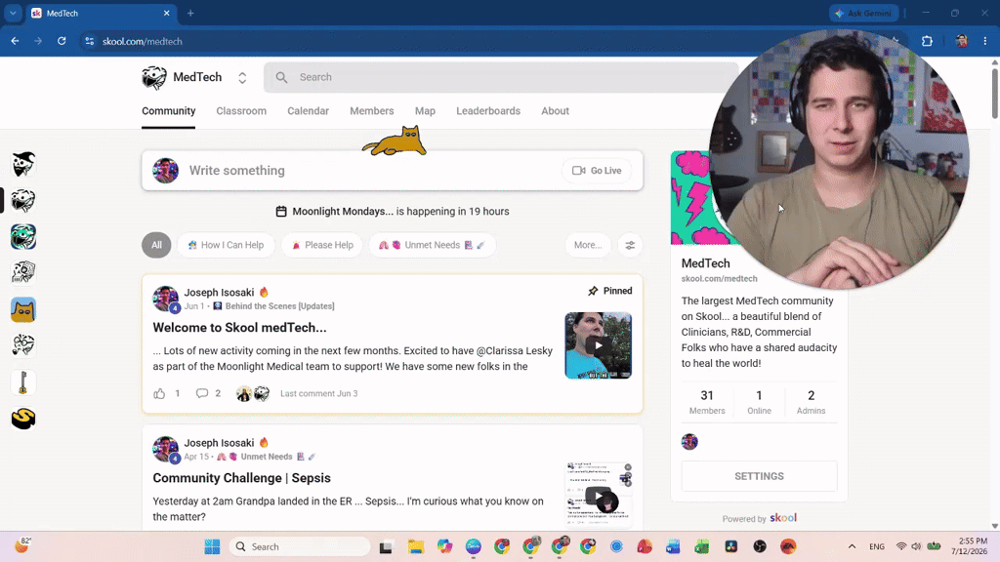This screenshot has width=1000, height=562.
Task: Filter posts by Please Help
Action: 322,245
